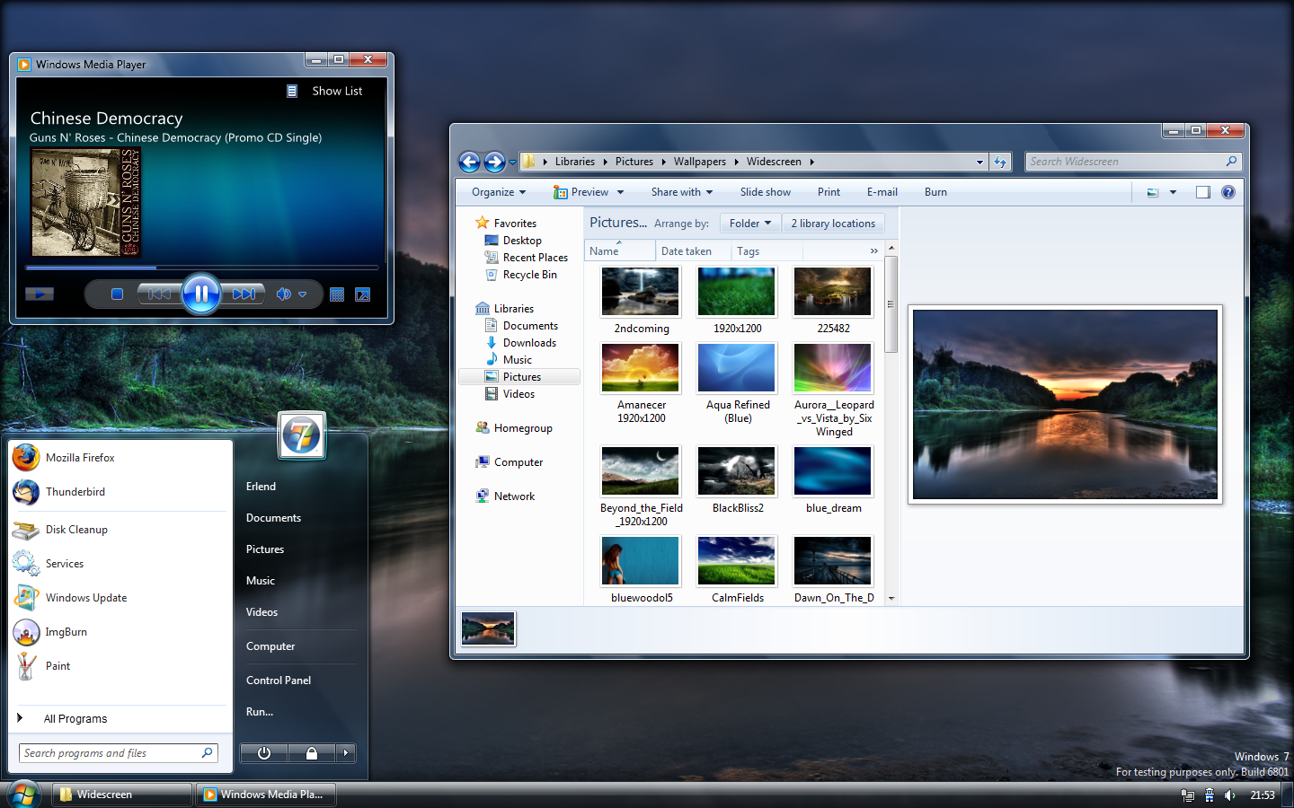
Task: Click the Start menu power button
Action: 264,753
